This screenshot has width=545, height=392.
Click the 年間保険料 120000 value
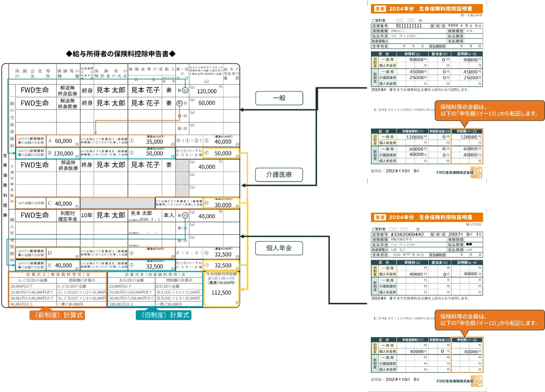[x=414, y=137]
